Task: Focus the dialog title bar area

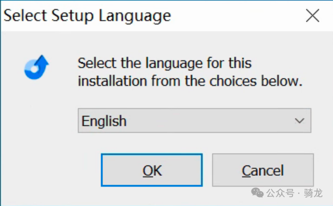Action: click(166, 16)
